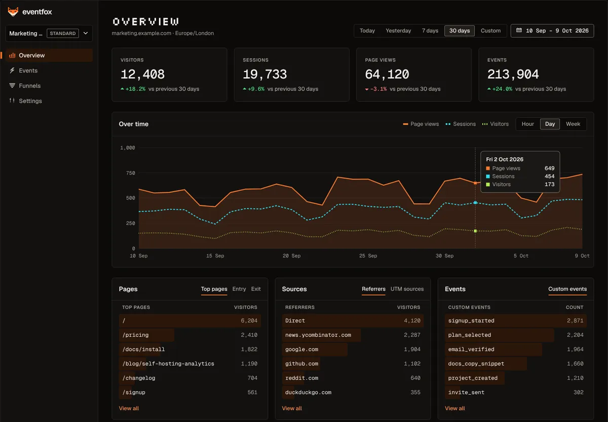The width and height of the screenshot is (608, 422).
Task: Switch chart granularity to Week
Action: click(573, 124)
